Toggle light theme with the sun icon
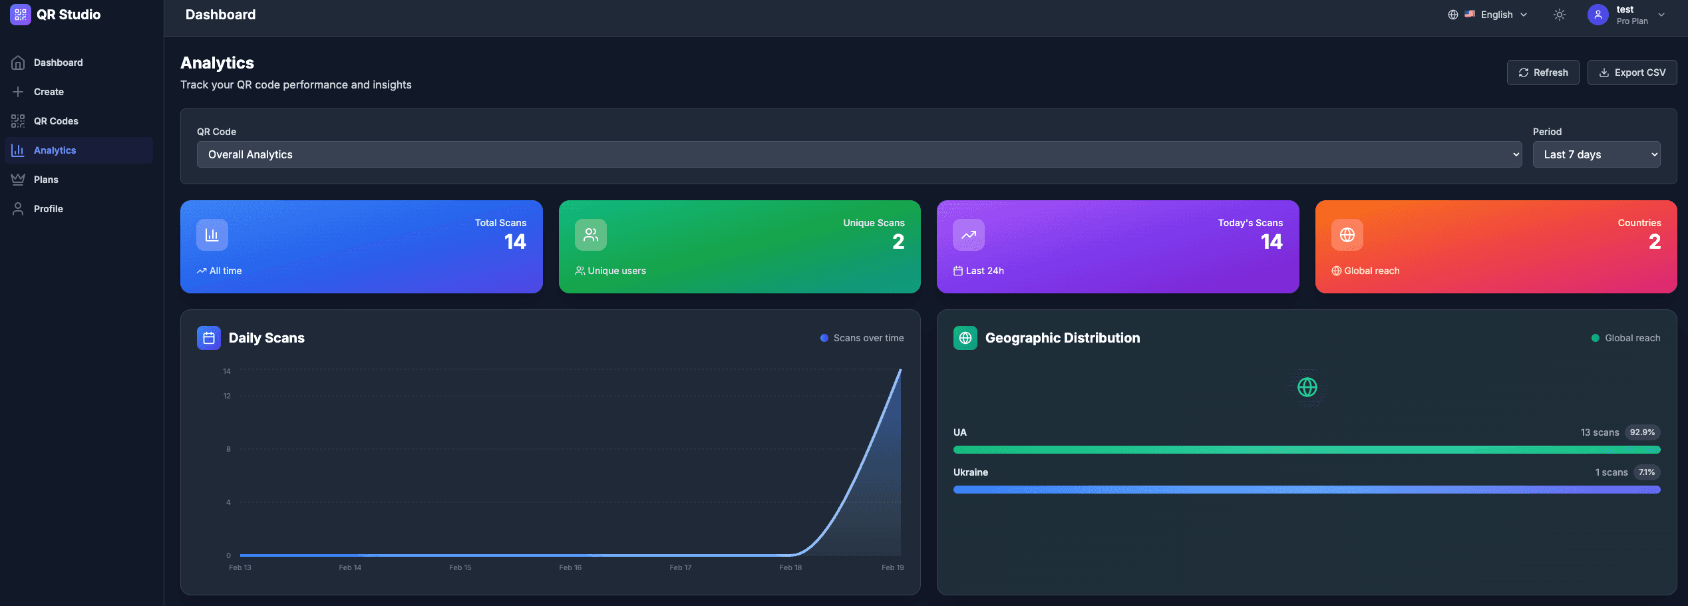 [1559, 15]
